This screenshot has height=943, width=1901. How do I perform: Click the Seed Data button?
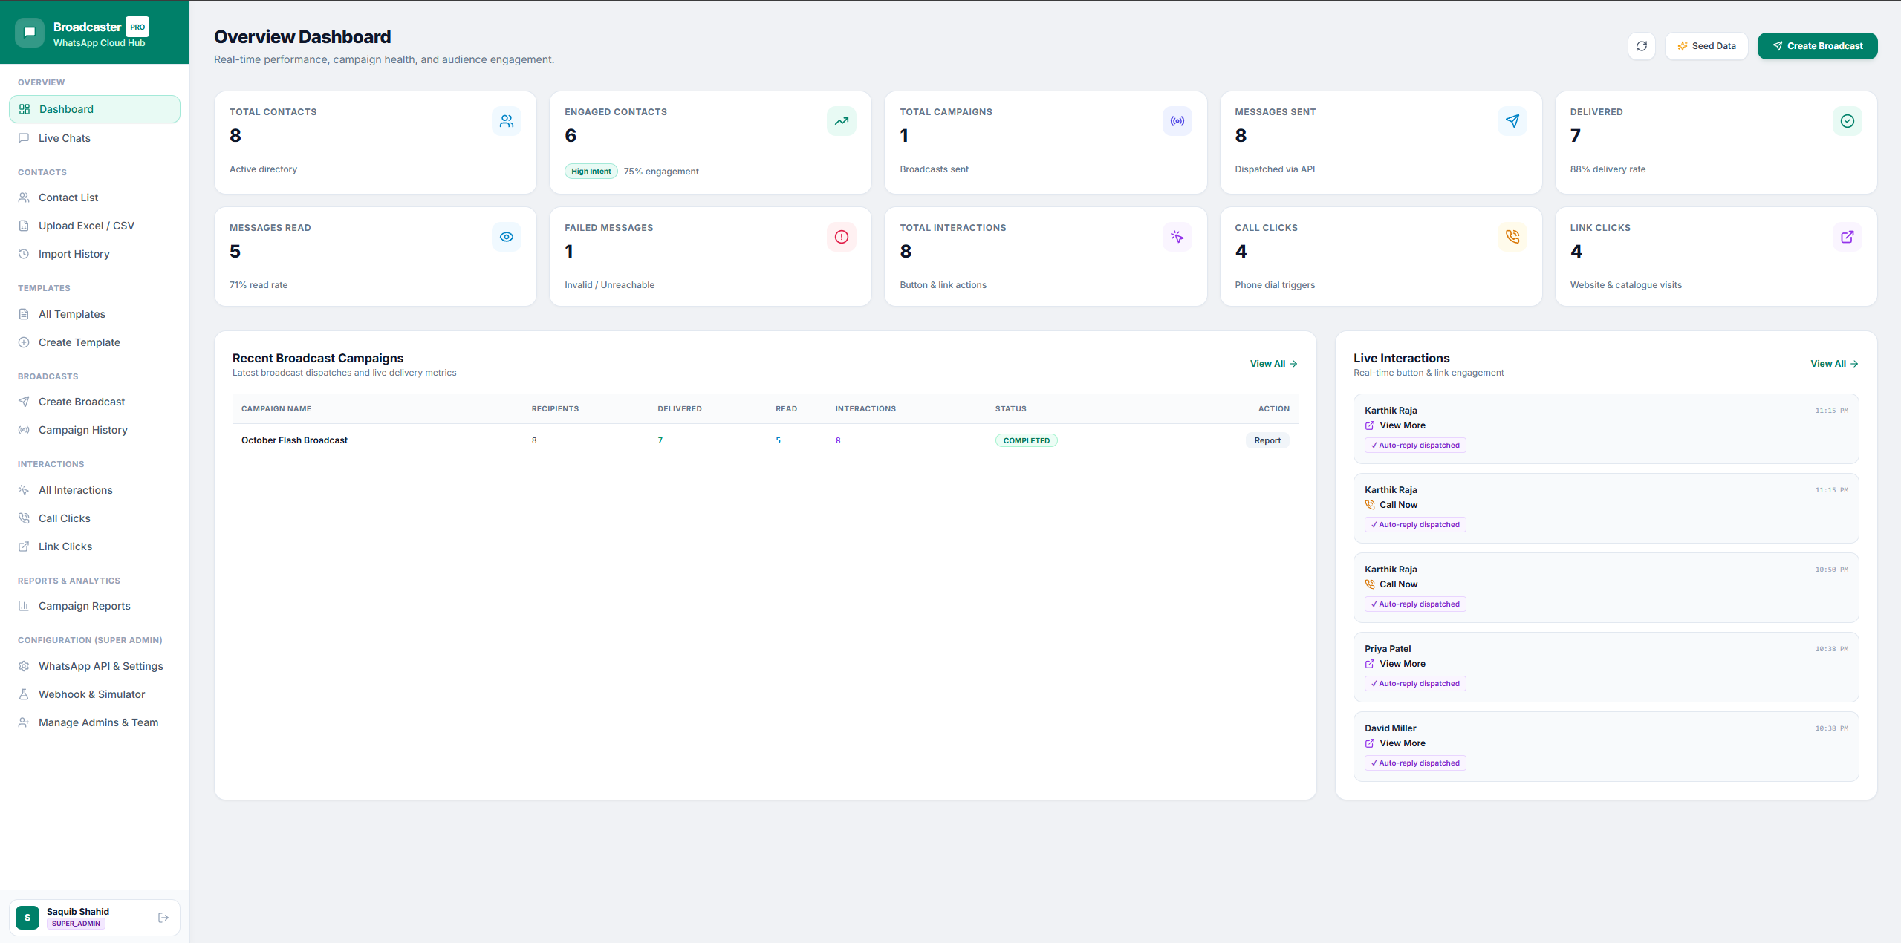1706,46
